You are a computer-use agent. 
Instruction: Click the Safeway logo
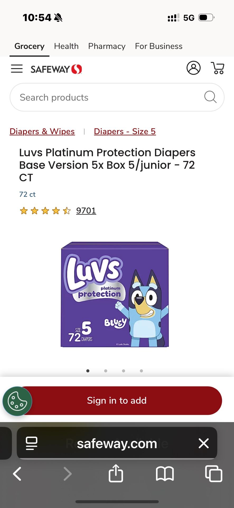coord(56,68)
